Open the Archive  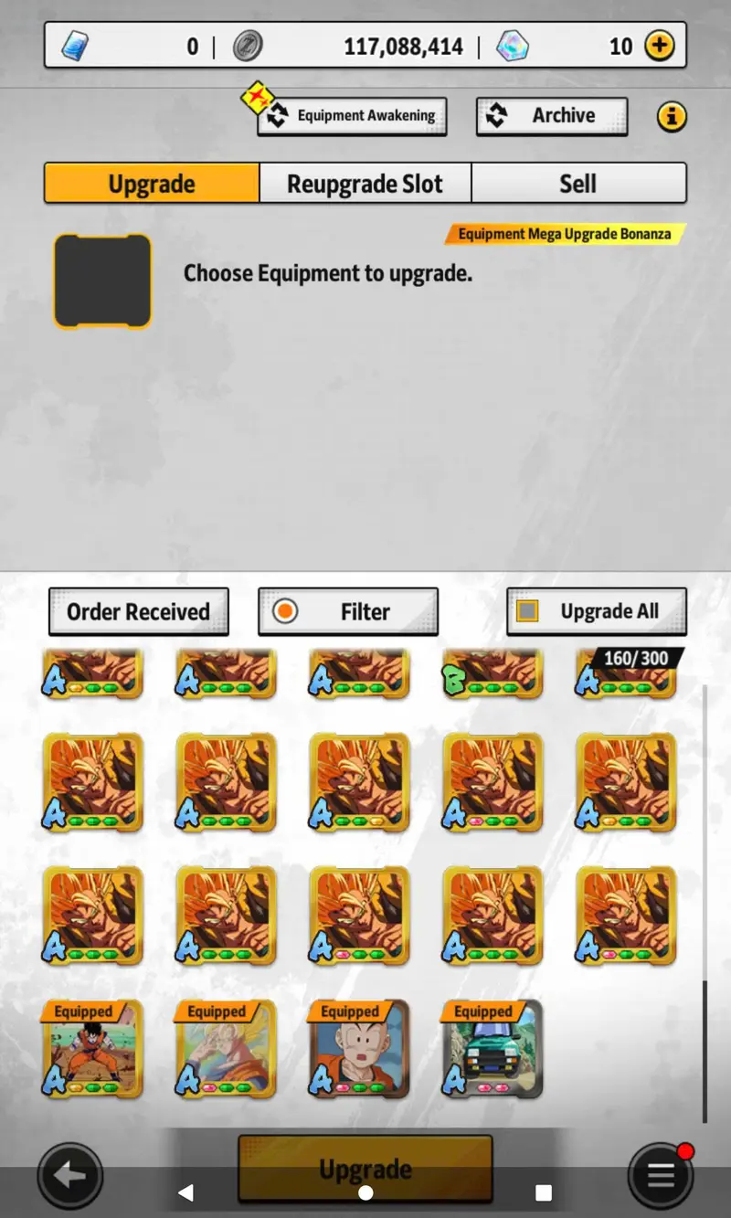552,116
